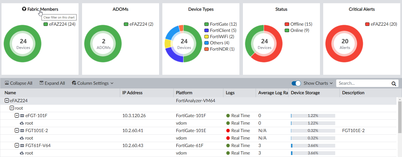Toggle the Show Charts switch
Screen dimensions: 402x157
point(296,83)
